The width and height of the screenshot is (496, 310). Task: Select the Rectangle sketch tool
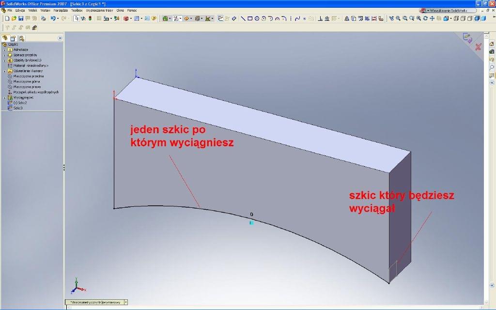[x=250, y=19]
